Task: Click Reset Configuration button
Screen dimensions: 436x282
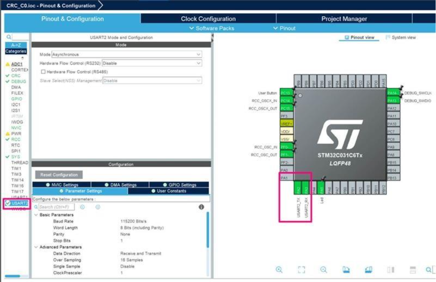Action: click(x=59, y=175)
